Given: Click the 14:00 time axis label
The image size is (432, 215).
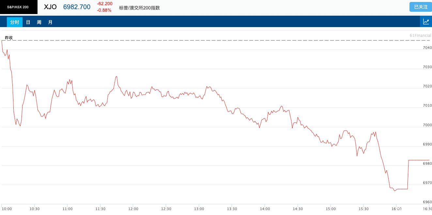Looking at the screenshot, I should pos(265,209).
